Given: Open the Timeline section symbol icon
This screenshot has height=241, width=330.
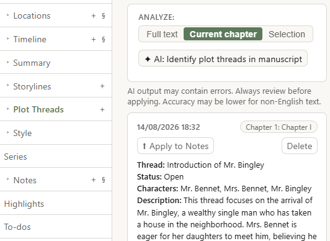Looking at the screenshot, I should pos(104,39).
